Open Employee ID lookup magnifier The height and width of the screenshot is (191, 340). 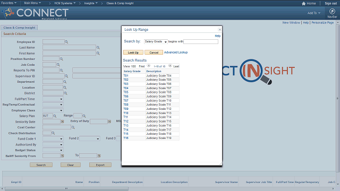point(66,42)
